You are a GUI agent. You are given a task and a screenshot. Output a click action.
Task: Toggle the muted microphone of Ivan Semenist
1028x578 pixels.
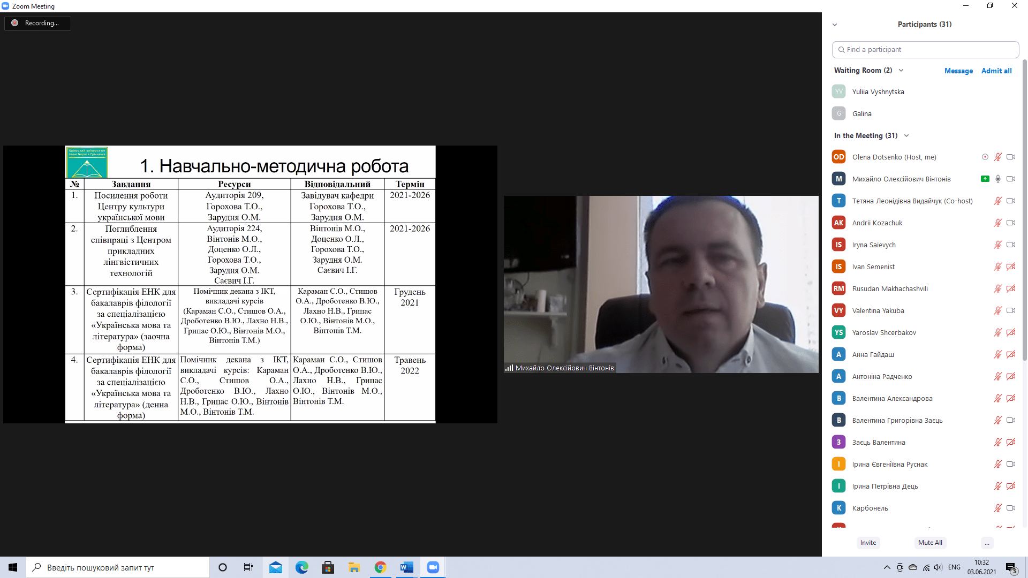(x=998, y=267)
